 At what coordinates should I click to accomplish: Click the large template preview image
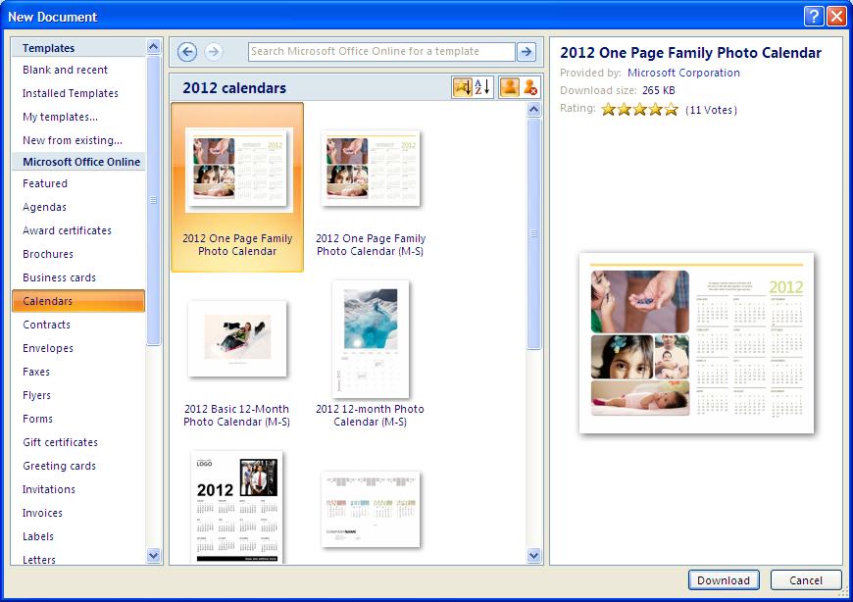696,343
